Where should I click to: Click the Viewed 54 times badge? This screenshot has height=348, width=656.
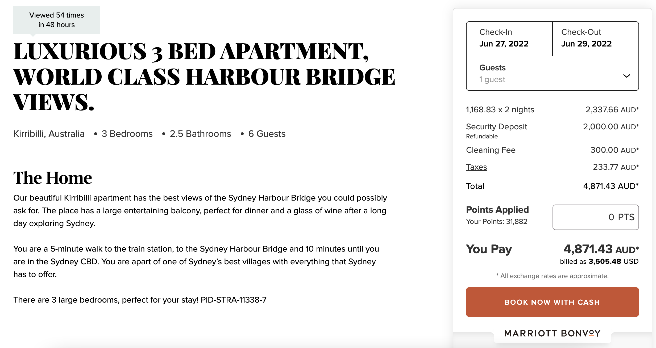click(57, 20)
